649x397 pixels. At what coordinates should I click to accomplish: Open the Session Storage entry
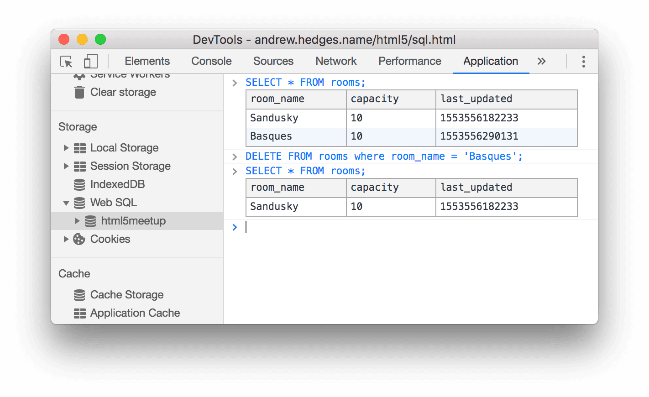[130, 166]
